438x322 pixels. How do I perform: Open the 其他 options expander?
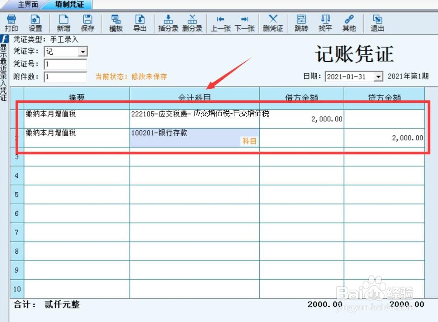point(349,23)
